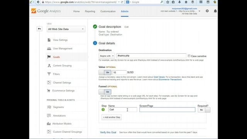Toggle the Funnel switch off
The height and width of the screenshot is (139, 247).
(105, 92)
